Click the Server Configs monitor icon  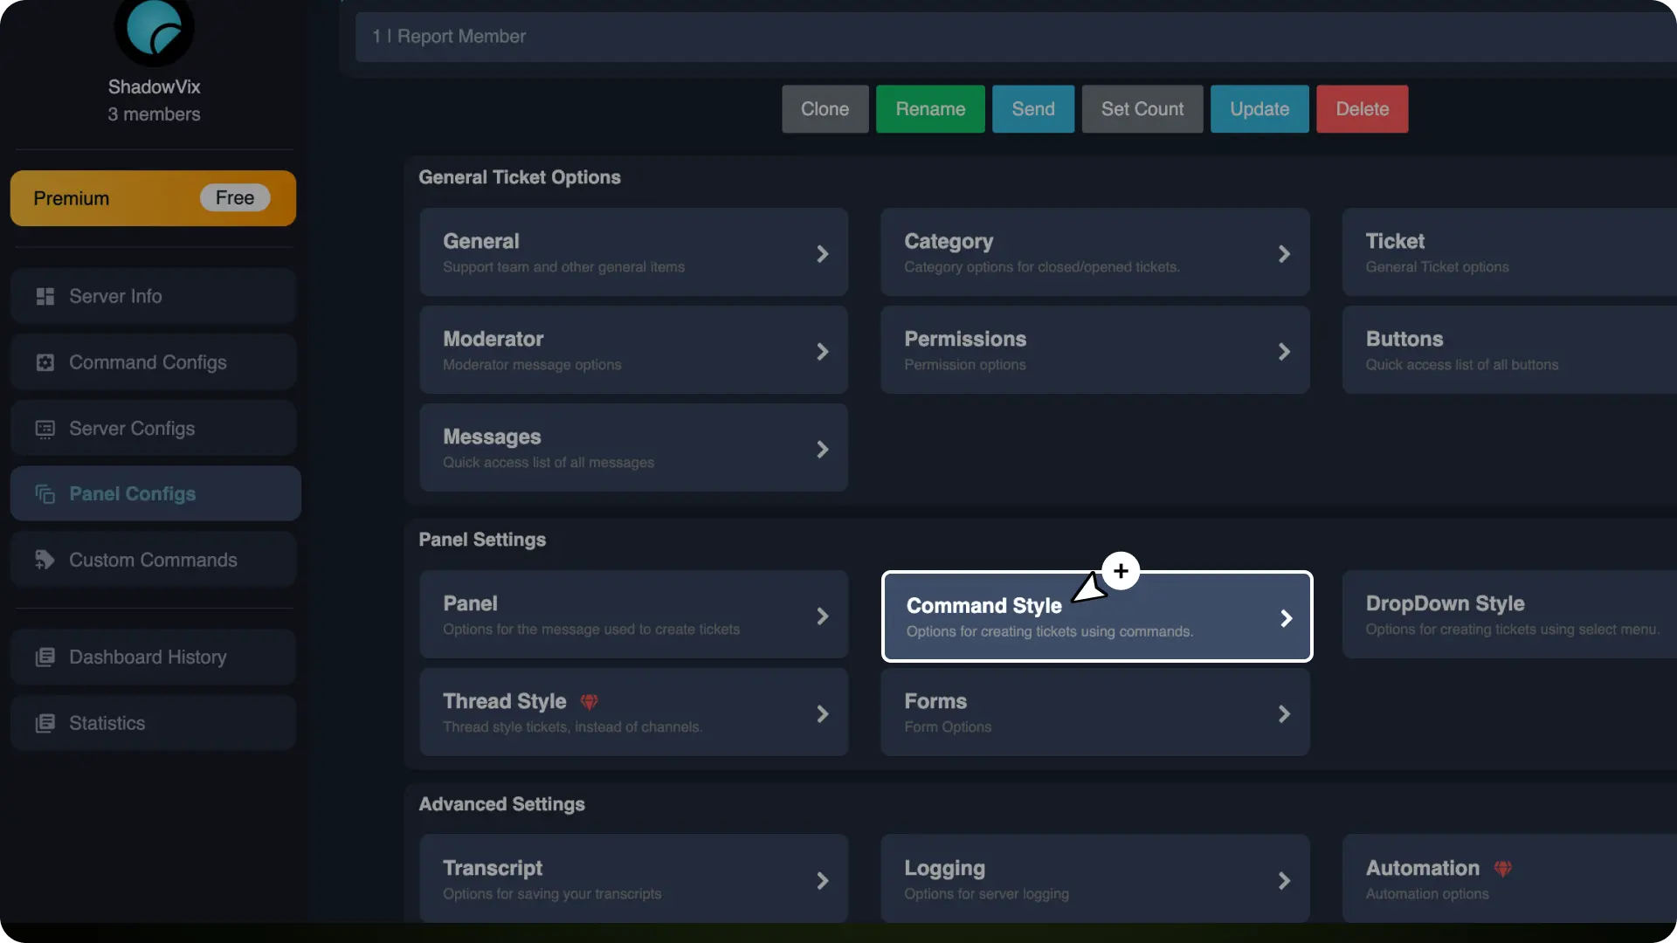(x=45, y=429)
